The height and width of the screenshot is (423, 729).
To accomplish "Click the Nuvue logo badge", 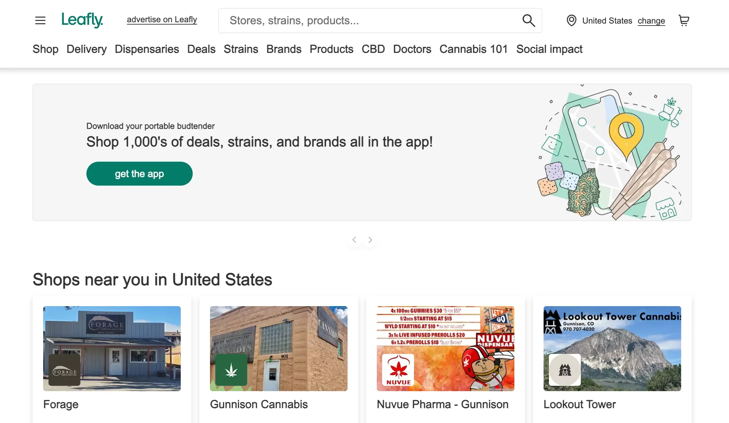I will pyautogui.click(x=398, y=370).
